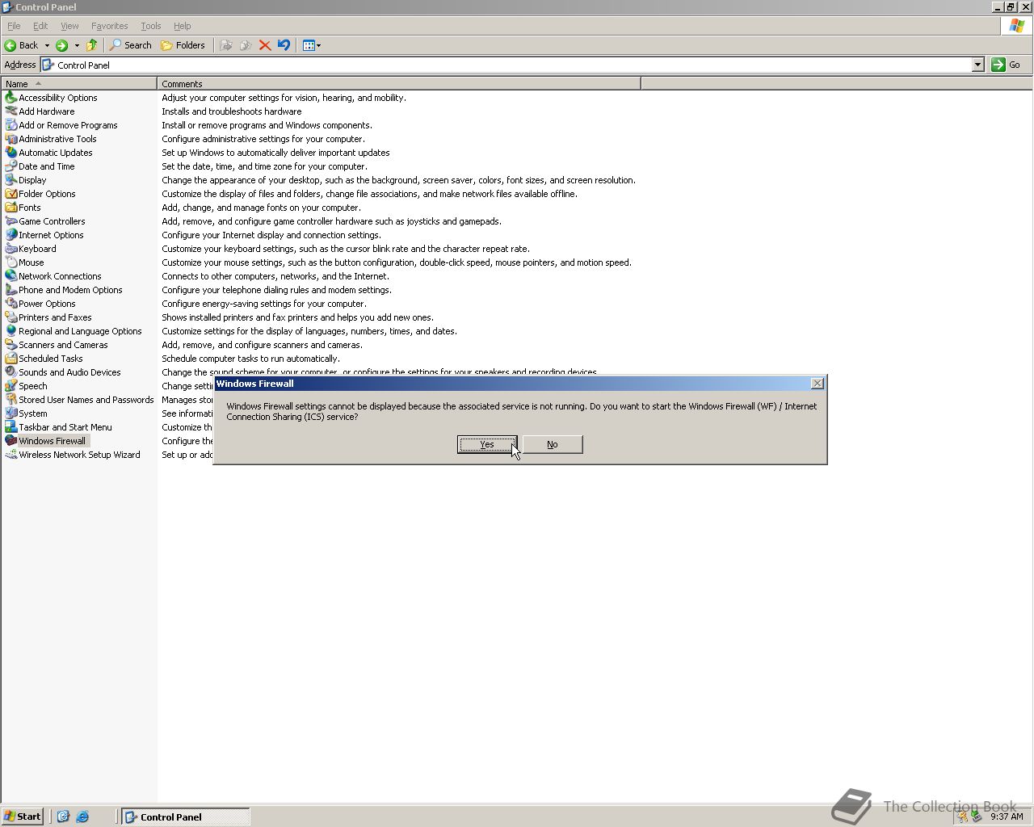This screenshot has width=1034, height=827.
Task: Open Regional and Language Options icon
Action: (11, 331)
